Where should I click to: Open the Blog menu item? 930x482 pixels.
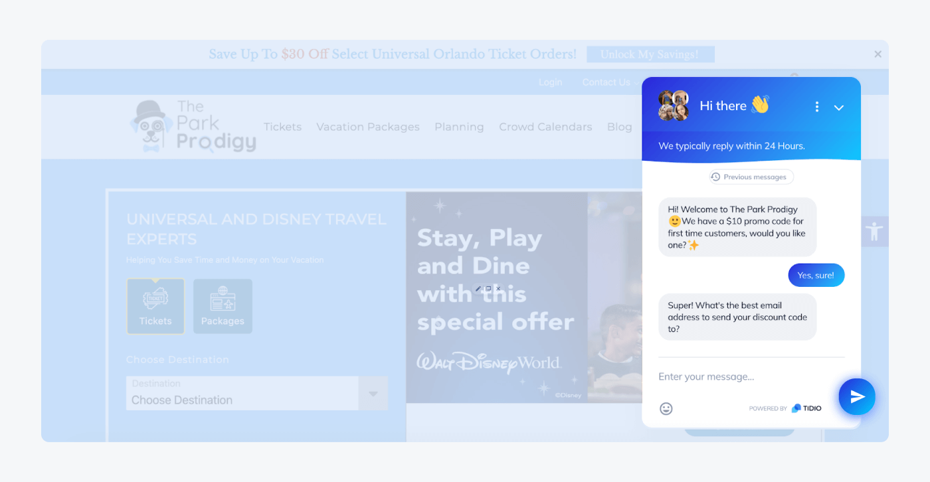tap(619, 127)
